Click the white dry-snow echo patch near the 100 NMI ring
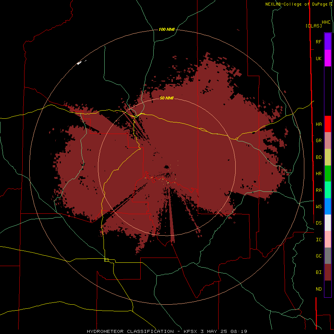Viewport: 334px width, 334px height. coord(79,63)
